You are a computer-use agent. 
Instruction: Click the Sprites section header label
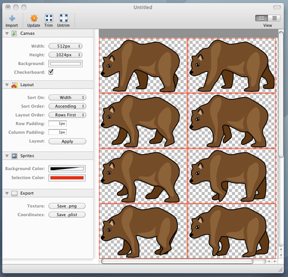point(27,156)
